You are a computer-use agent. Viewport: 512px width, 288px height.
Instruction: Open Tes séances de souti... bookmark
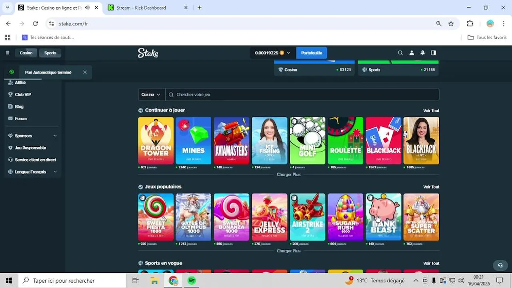pyautogui.click(x=48, y=38)
